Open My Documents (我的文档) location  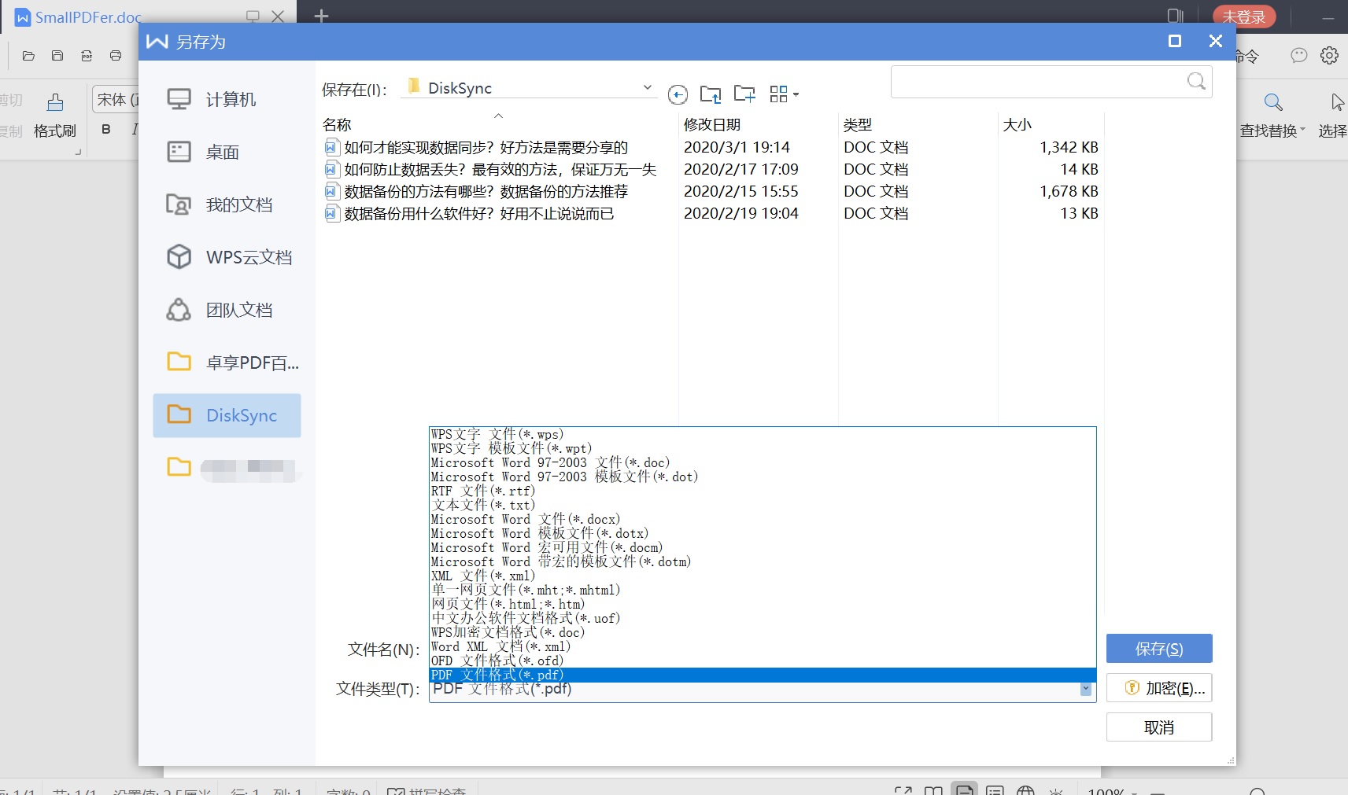pos(227,205)
